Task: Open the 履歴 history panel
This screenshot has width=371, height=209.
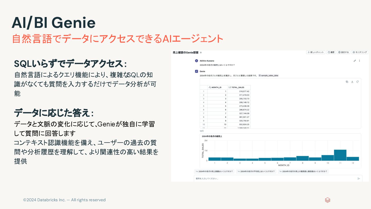Action: [331, 52]
